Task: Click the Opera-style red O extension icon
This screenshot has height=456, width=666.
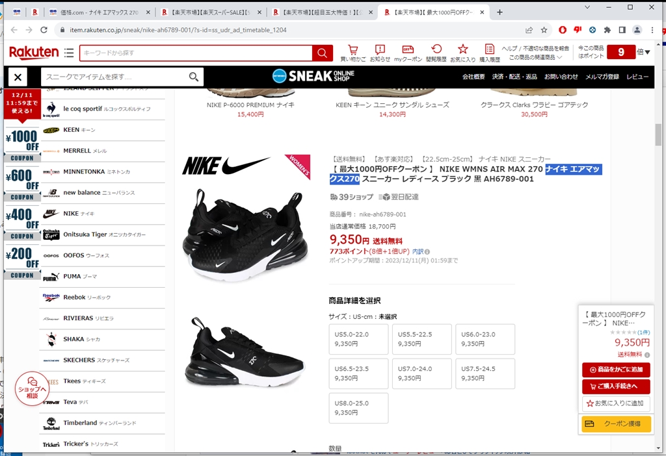Action: 563,30
